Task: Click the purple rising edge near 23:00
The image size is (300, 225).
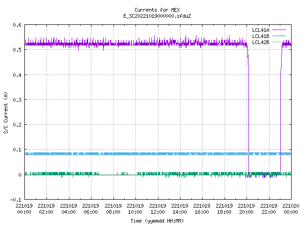Action: point(281,115)
